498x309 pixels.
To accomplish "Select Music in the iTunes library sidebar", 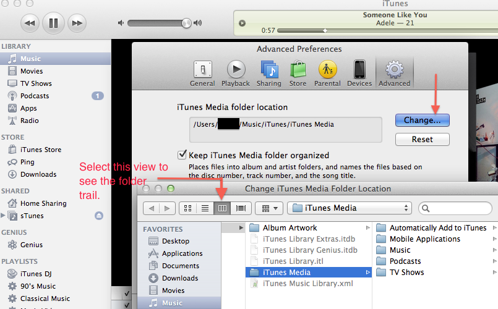I will (x=55, y=59).
